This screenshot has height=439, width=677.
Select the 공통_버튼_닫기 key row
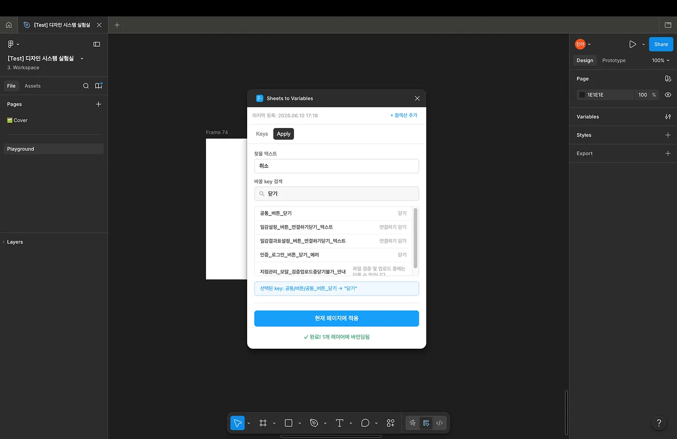pos(333,213)
